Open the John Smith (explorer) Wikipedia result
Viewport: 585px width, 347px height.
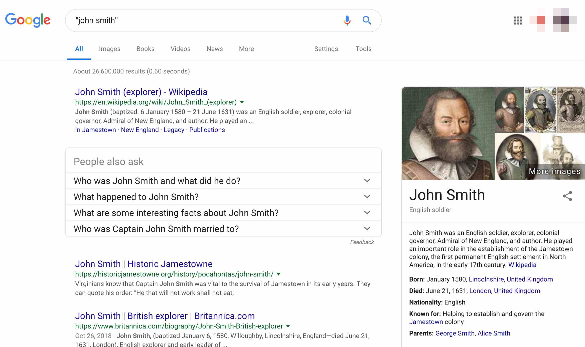[141, 92]
